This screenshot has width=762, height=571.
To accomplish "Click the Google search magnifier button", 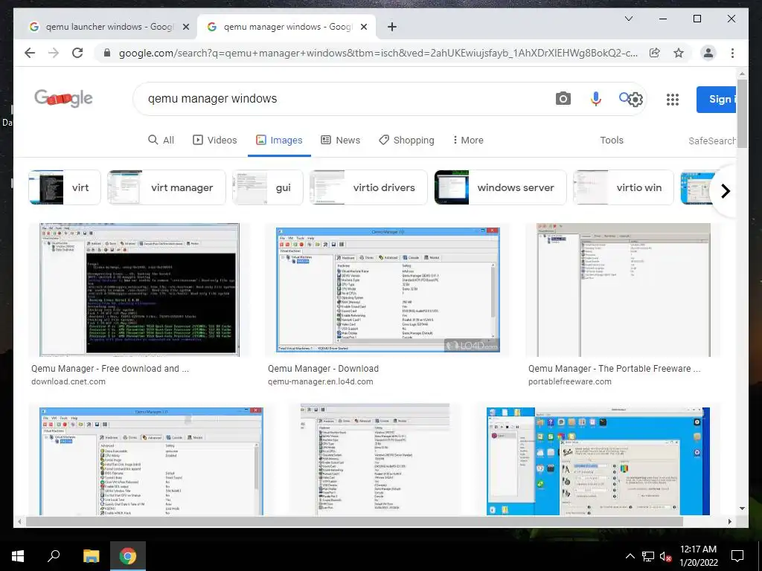I will click(624, 98).
